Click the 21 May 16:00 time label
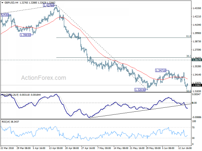 click(137, 148)
